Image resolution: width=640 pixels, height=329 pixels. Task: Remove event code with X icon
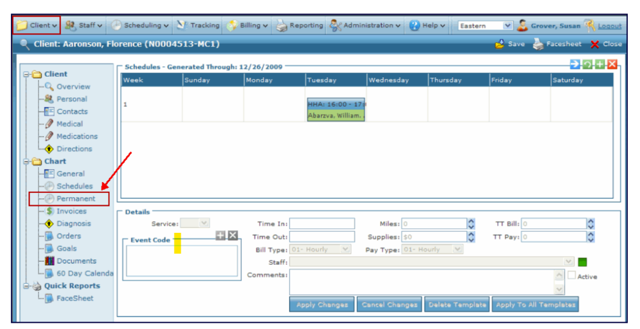[x=233, y=236]
